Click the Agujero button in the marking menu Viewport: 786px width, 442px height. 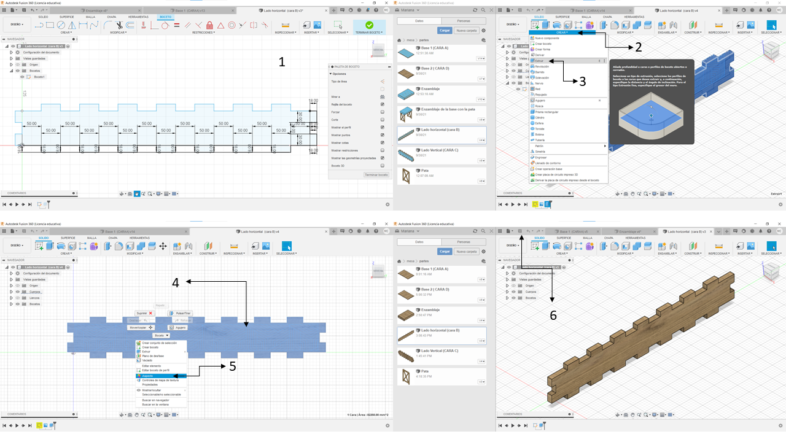[177, 327]
